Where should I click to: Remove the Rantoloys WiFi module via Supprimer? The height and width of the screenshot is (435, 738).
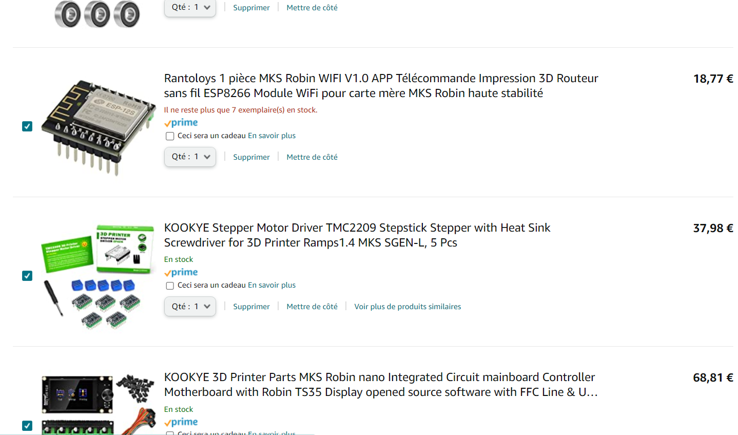pyautogui.click(x=251, y=157)
